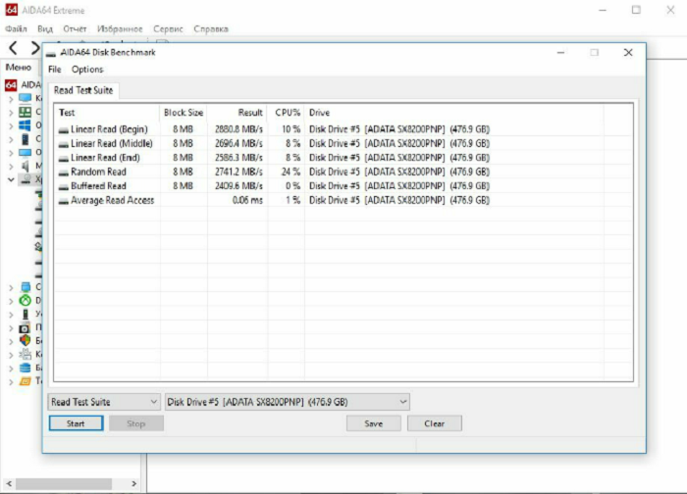Open the Файл menu

(x=16, y=28)
